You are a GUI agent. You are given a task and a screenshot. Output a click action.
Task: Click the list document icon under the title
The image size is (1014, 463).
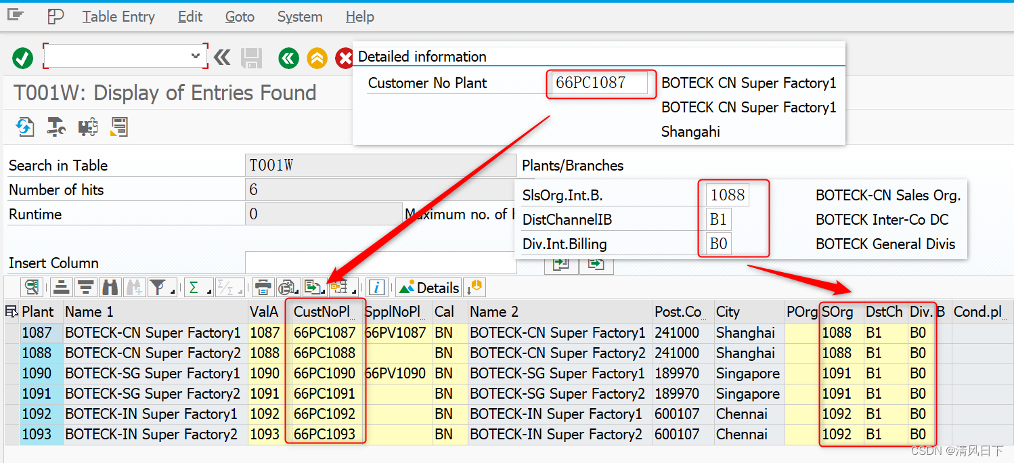click(119, 127)
